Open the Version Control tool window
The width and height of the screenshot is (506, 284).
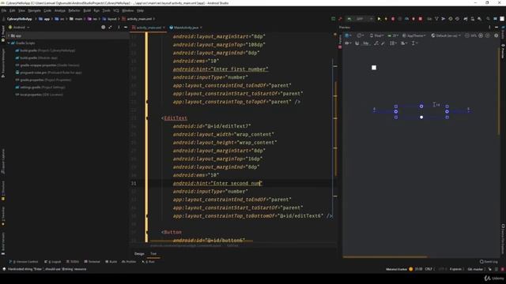click(x=23, y=262)
